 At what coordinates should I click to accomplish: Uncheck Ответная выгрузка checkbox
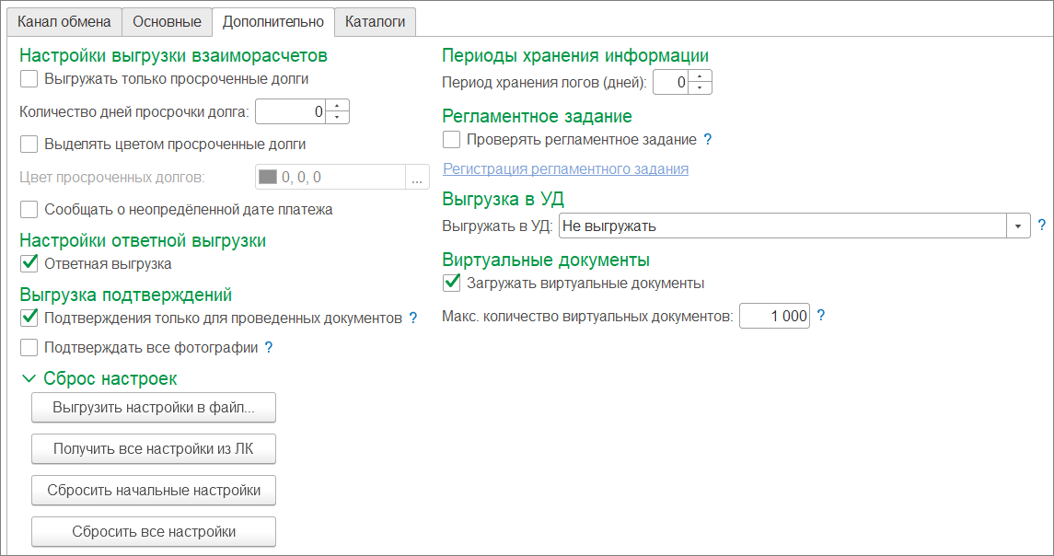(x=29, y=263)
